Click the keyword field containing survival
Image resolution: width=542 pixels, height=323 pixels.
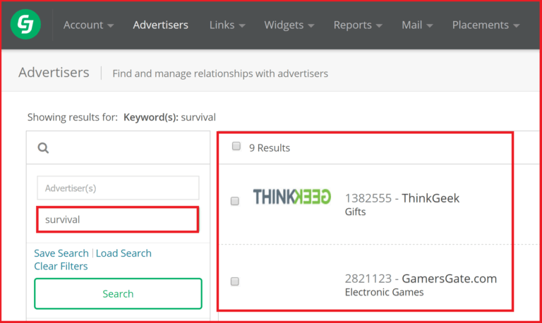click(x=118, y=219)
